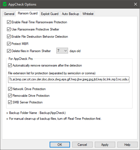The image size is (140, 150).
Task: Open the Whitelist tab
Action: [x=88, y=14]
